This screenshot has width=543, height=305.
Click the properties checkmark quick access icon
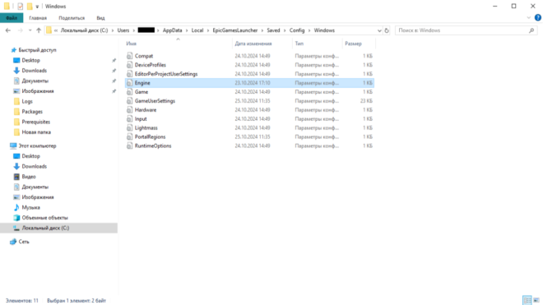coord(20,7)
